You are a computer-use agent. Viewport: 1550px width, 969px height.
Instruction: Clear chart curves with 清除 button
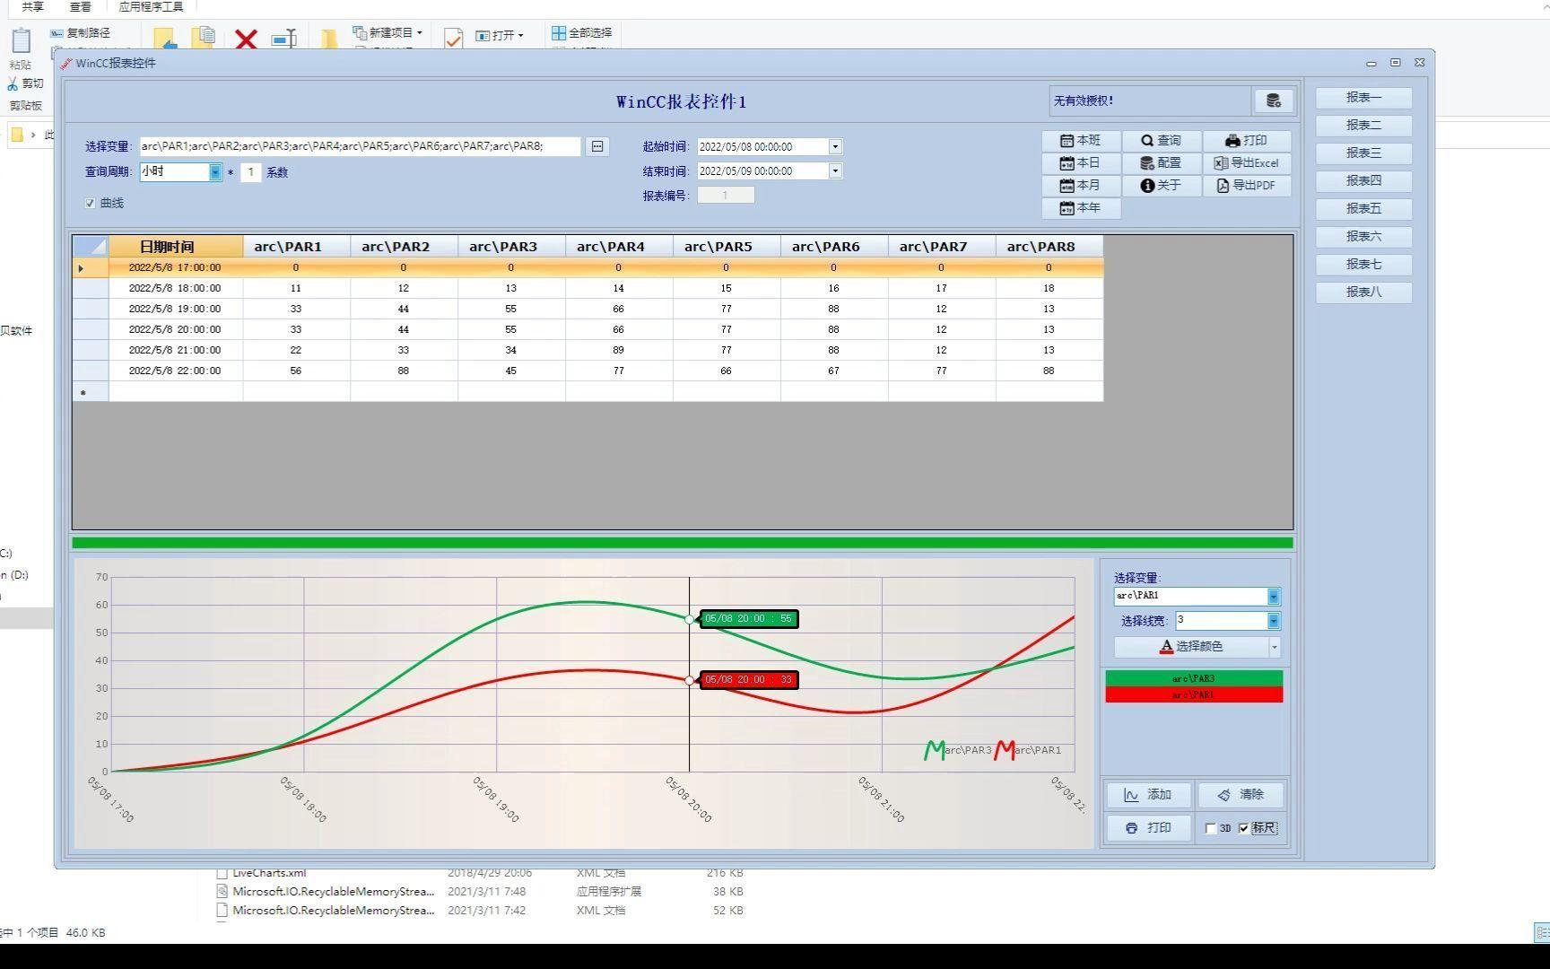(1241, 795)
